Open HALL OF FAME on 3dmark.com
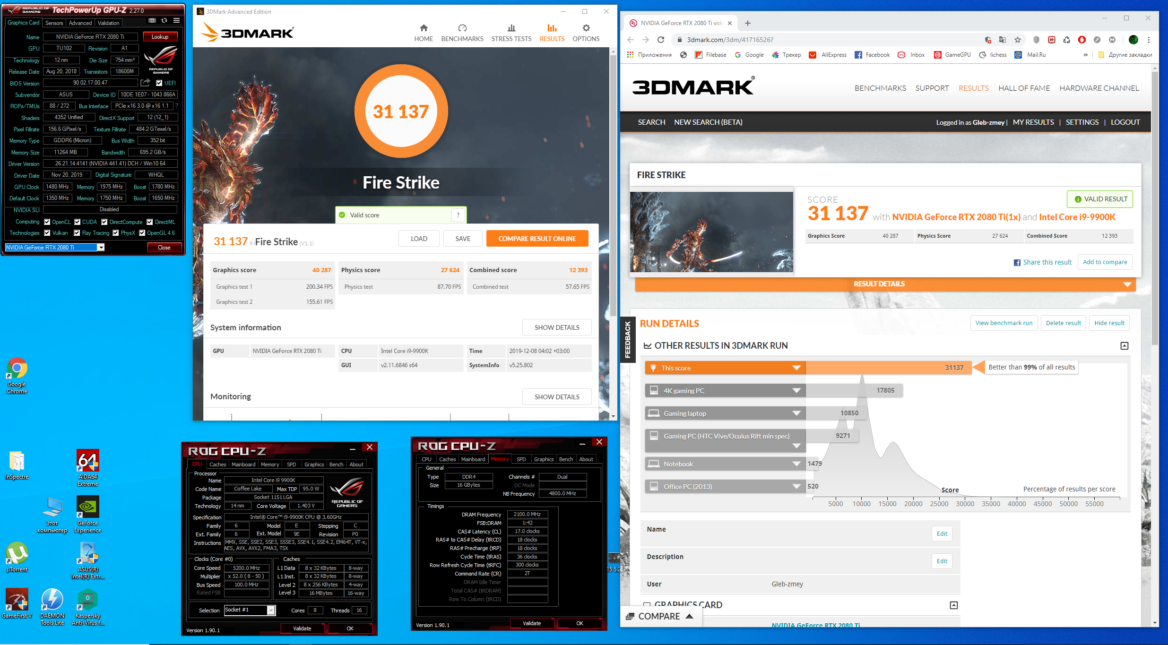Image resolution: width=1168 pixels, height=645 pixels. (x=1024, y=88)
